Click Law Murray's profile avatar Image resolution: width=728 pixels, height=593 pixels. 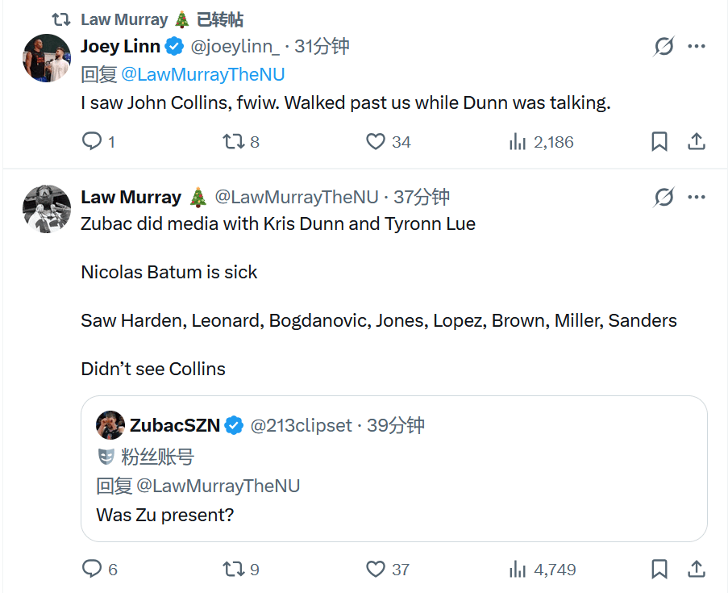44,208
